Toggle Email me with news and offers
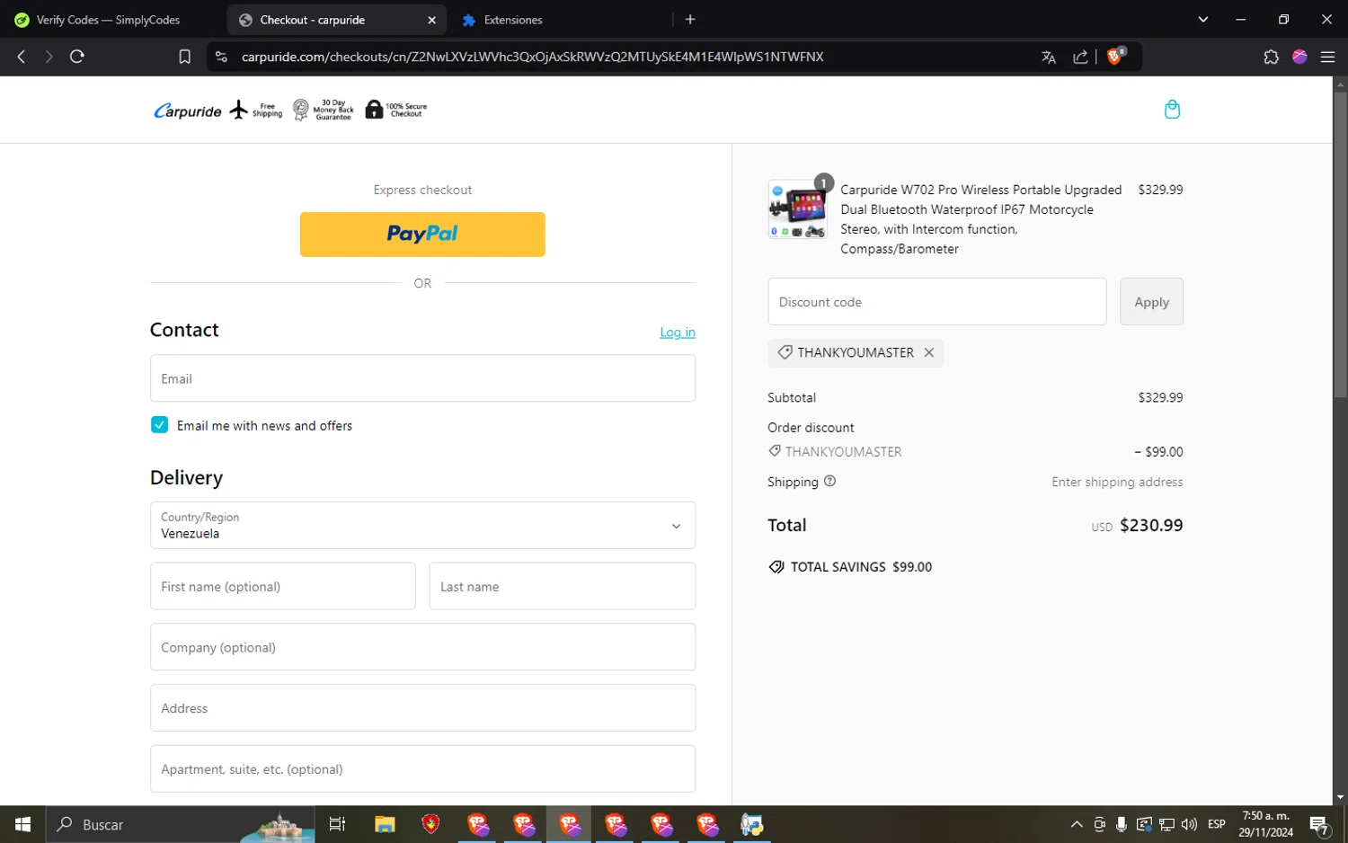Image resolution: width=1348 pixels, height=843 pixels. click(159, 425)
